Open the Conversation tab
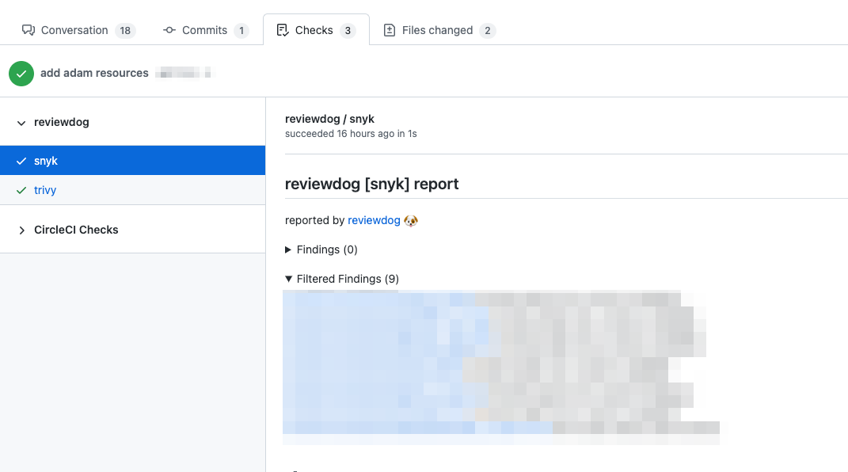The width and height of the screenshot is (848, 472). [78, 30]
